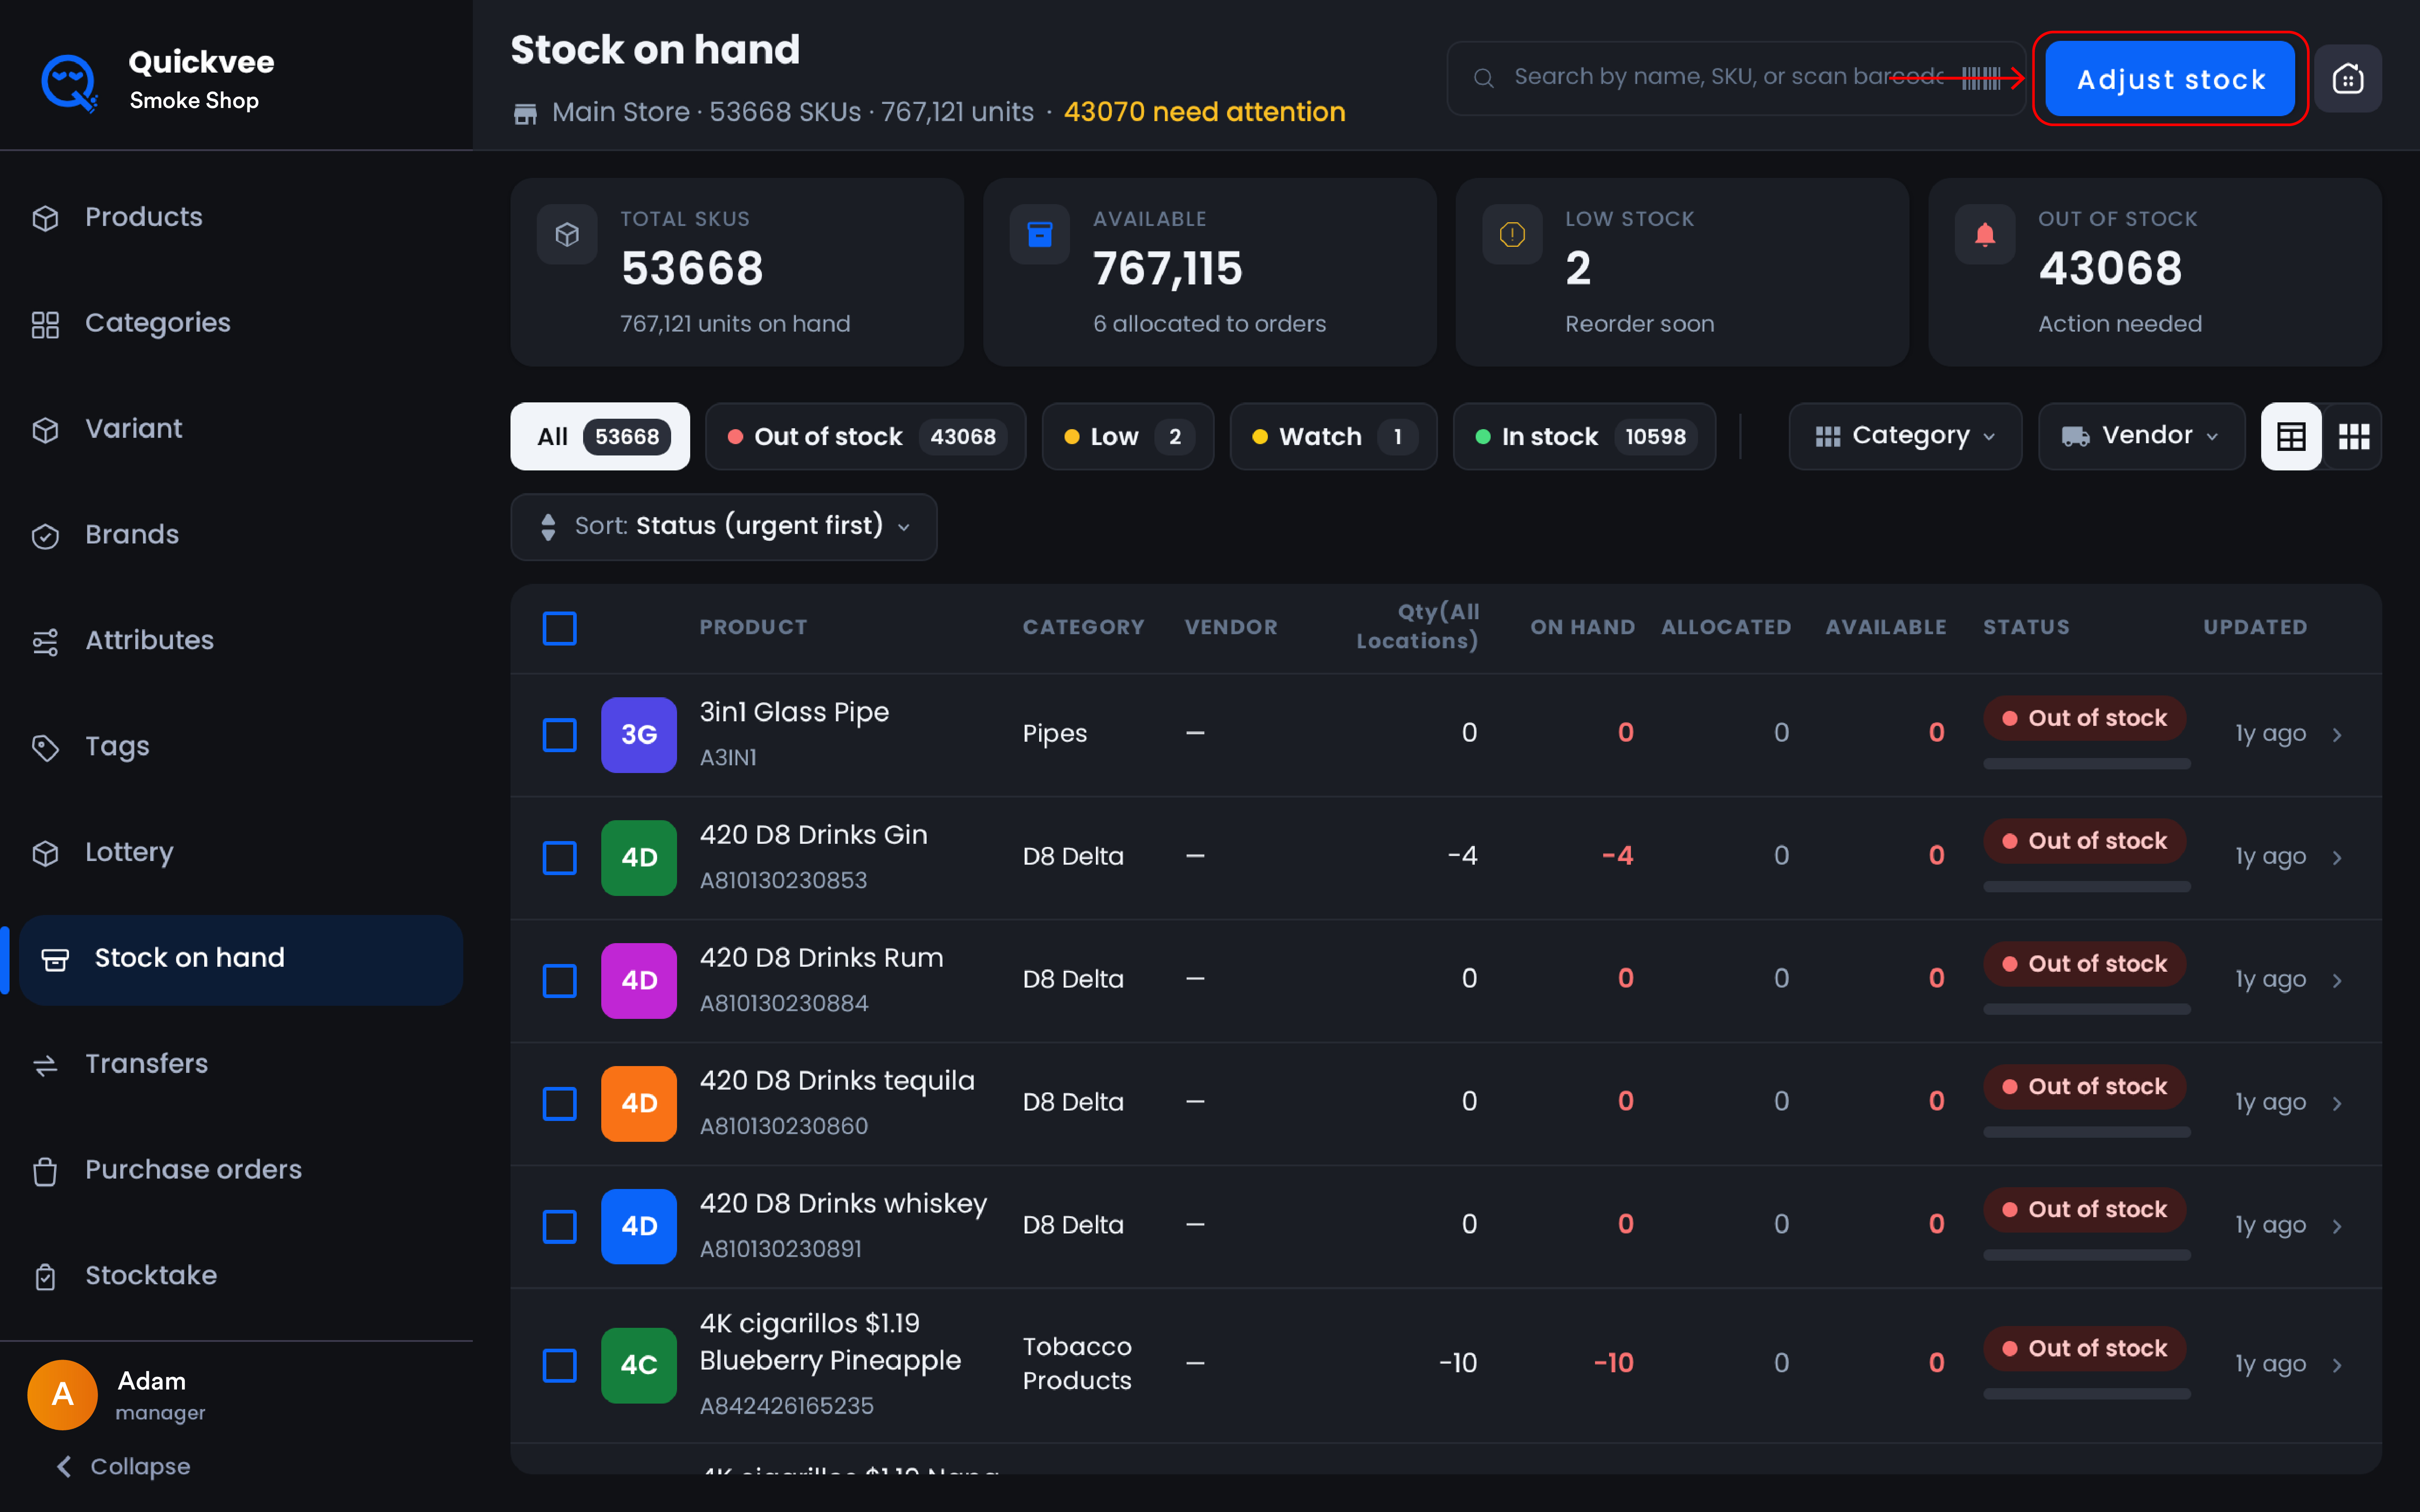Check the 4K cigarillos Blueberry Pineapple checkbox
Screen dimensions: 2420x1512
click(x=559, y=1365)
